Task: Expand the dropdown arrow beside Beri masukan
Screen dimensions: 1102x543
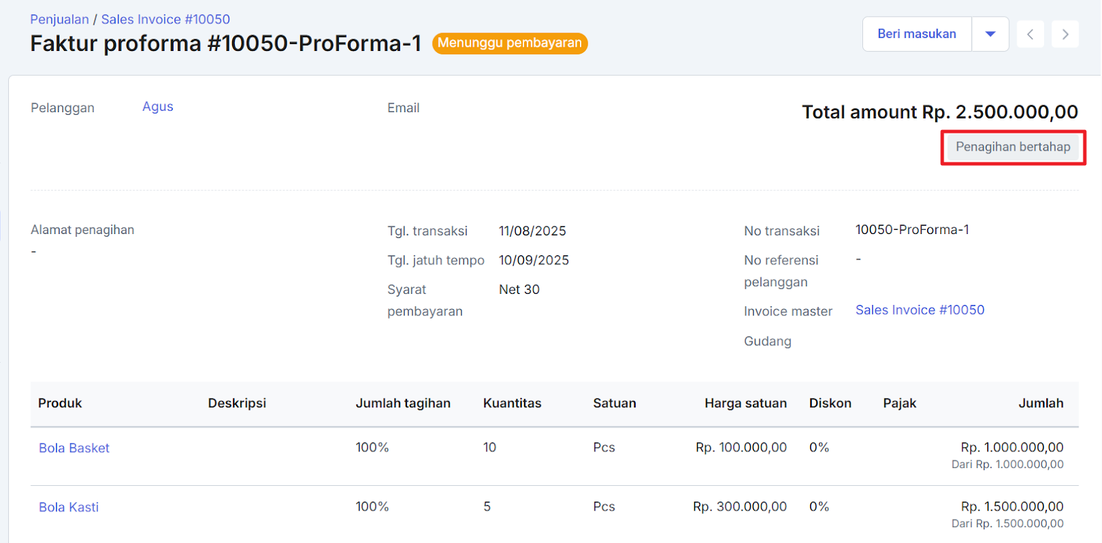Action: coord(990,34)
